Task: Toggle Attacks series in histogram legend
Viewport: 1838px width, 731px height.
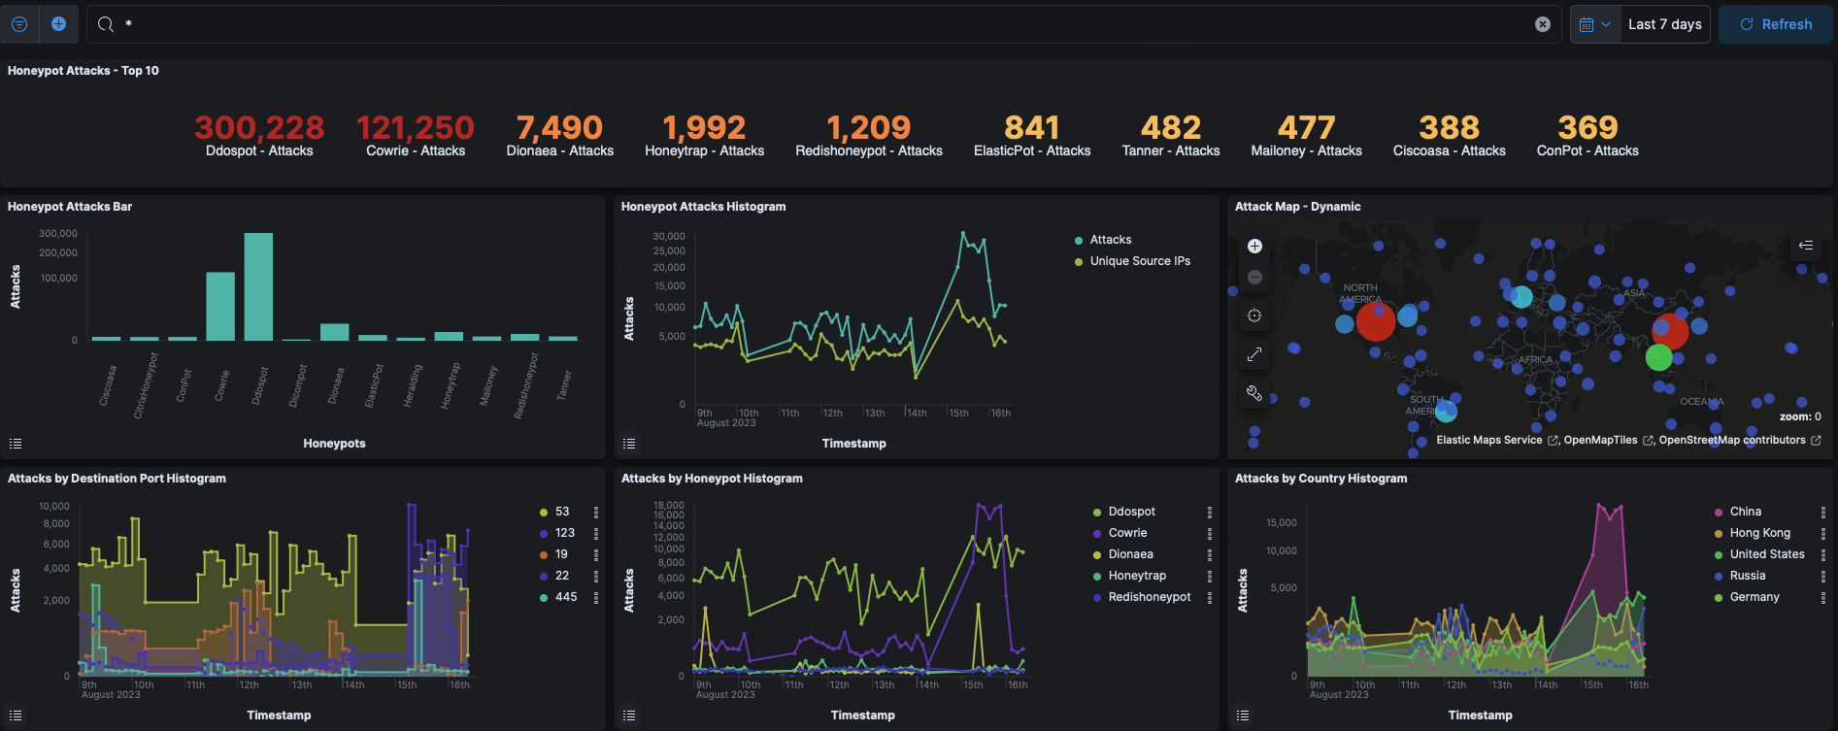Action: [1111, 240]
